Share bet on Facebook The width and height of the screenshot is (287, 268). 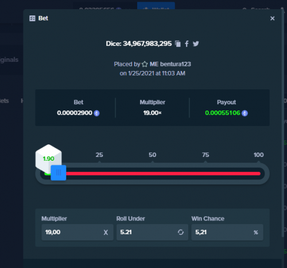coord(187,44)
